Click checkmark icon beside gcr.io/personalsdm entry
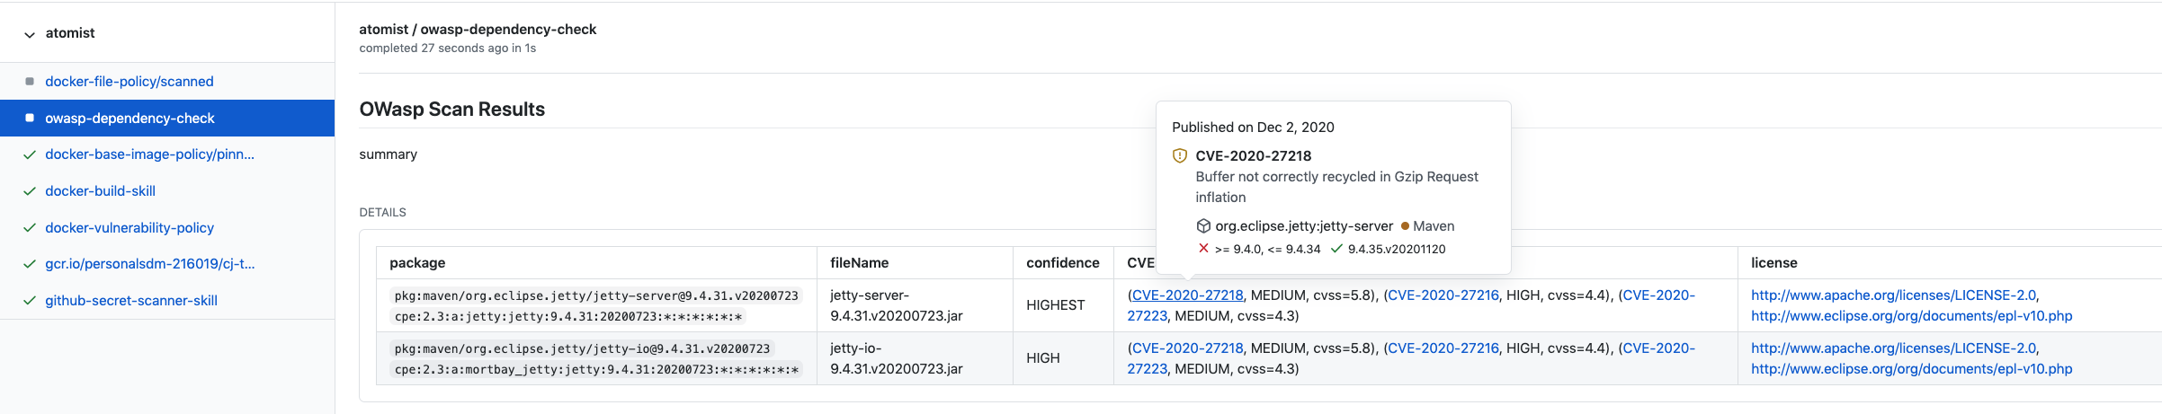 pyautogui.click(x=30, y=264)
